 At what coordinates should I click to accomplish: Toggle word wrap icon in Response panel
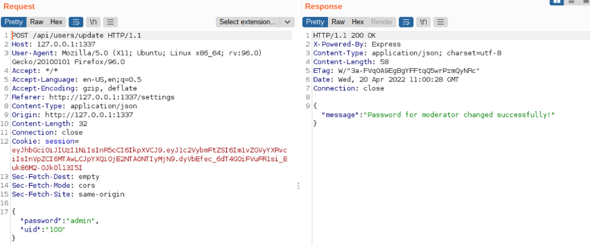[406, 22]
